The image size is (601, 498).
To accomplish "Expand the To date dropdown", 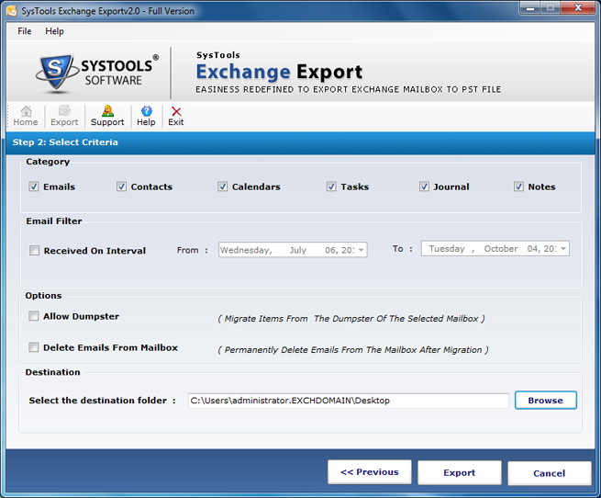I will coord(563,249).
